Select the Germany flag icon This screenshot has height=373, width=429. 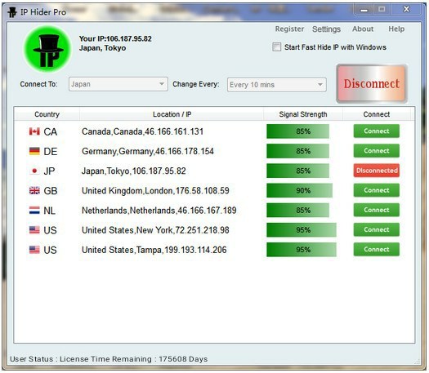pos(34,151)
